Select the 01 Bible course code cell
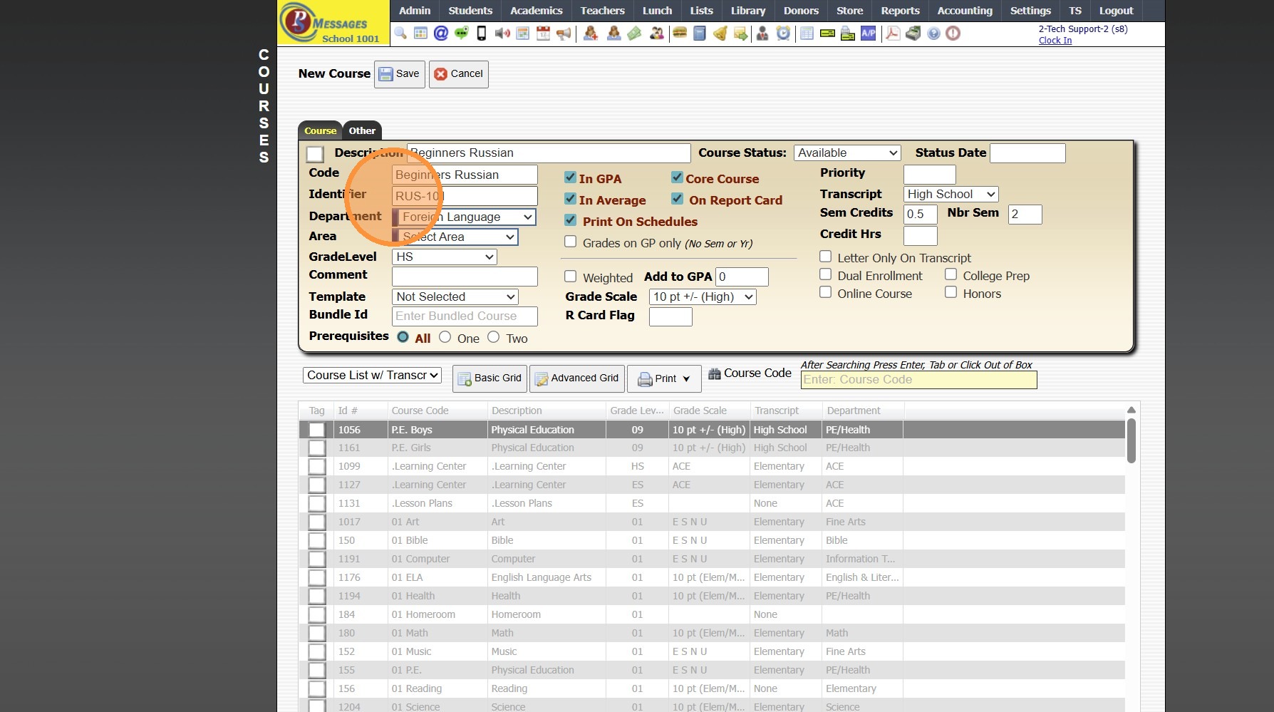 [x=437, y=540]
